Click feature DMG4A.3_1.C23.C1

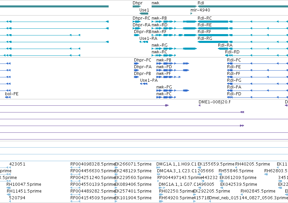177,171
